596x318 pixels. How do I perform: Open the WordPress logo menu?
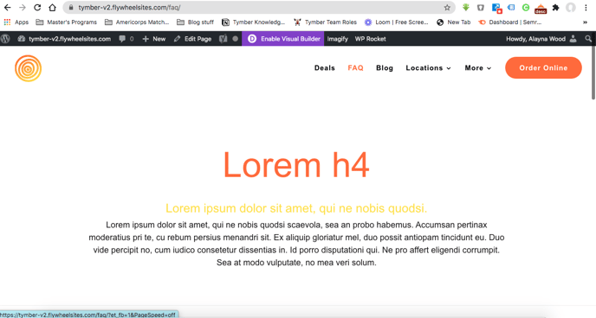(5, 39)
